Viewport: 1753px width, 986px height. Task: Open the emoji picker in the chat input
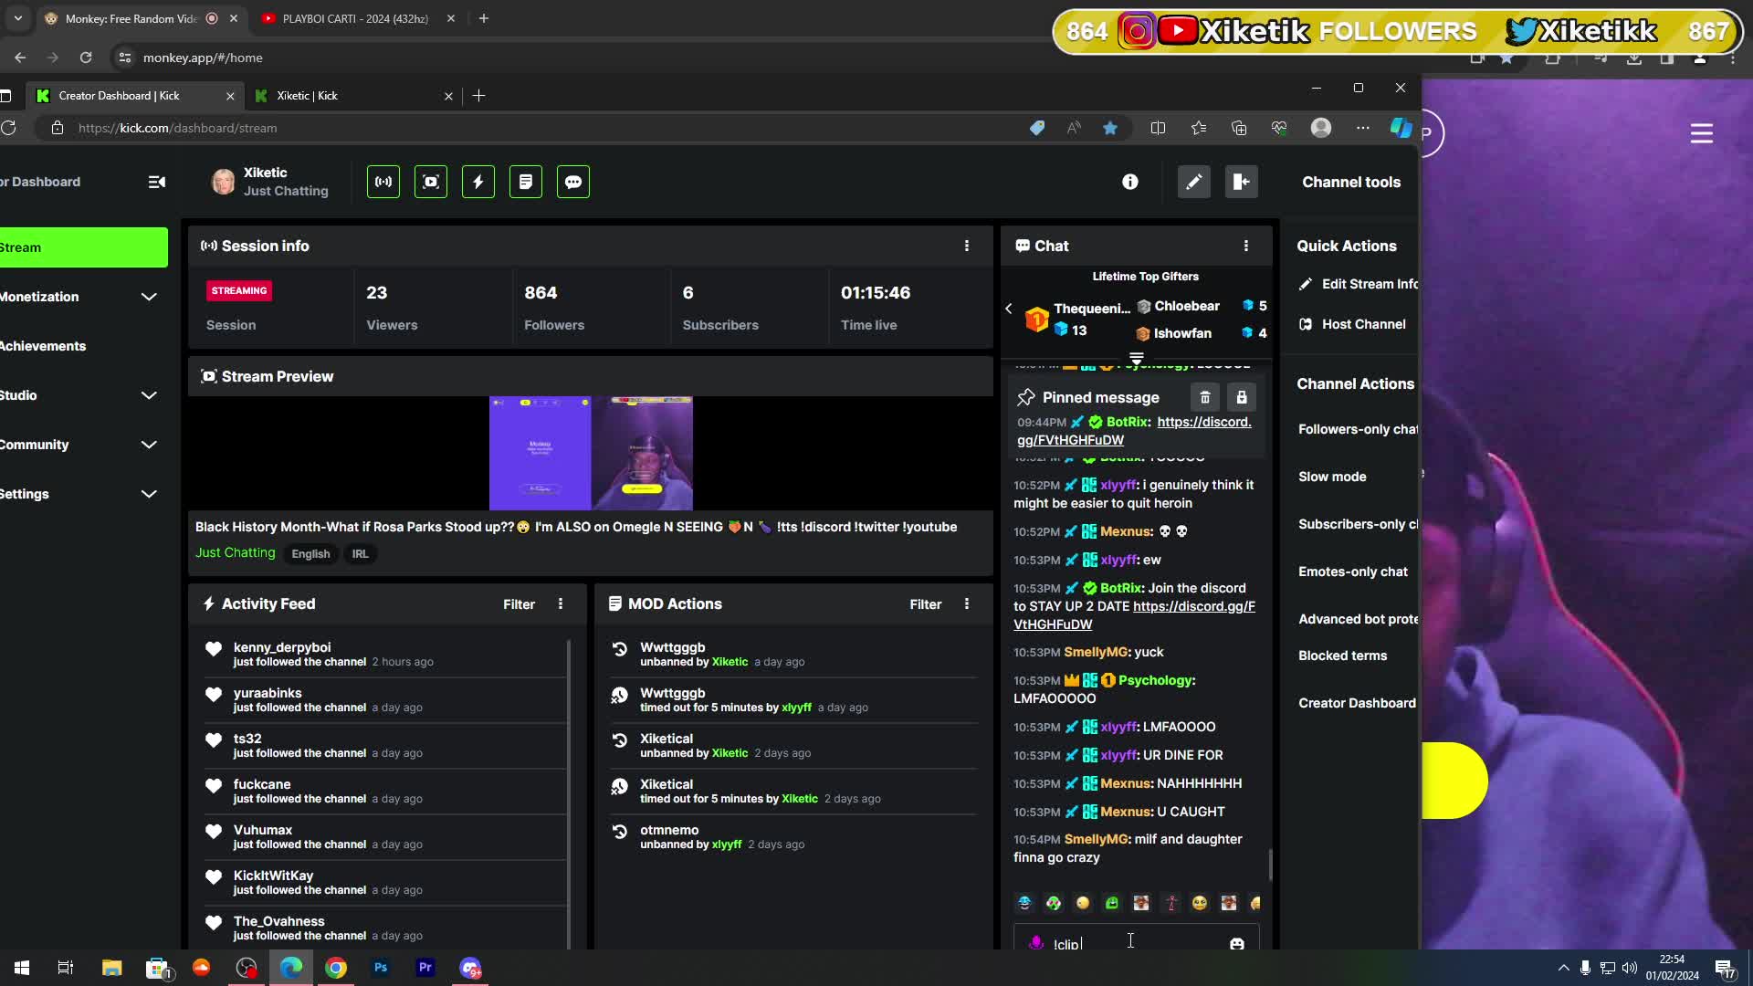pyautogui.click(x=1238, y=942)
